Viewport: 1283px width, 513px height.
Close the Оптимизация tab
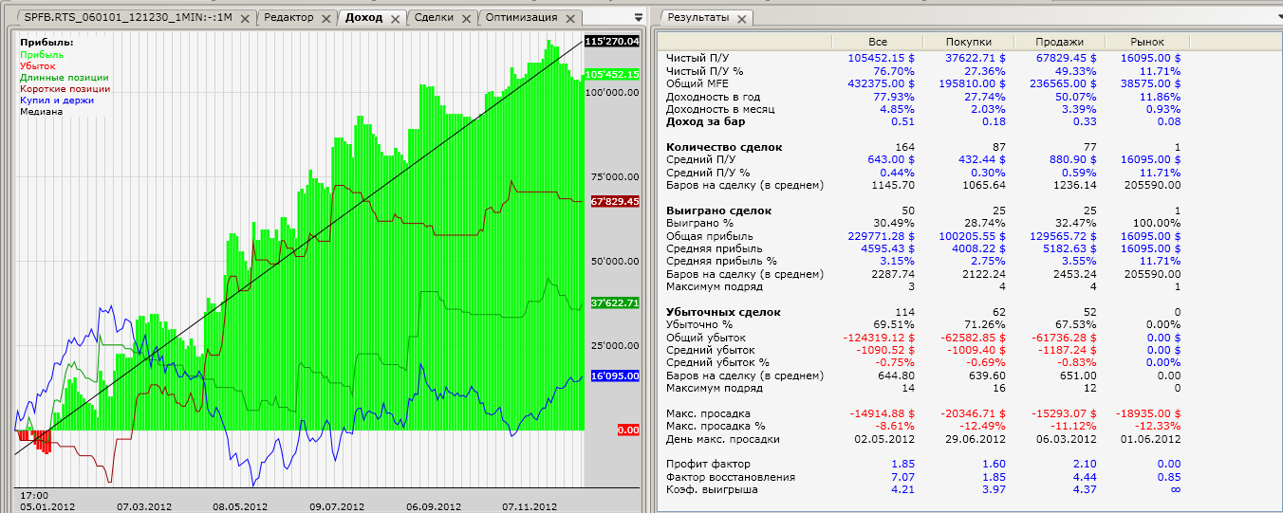(571, 19)
